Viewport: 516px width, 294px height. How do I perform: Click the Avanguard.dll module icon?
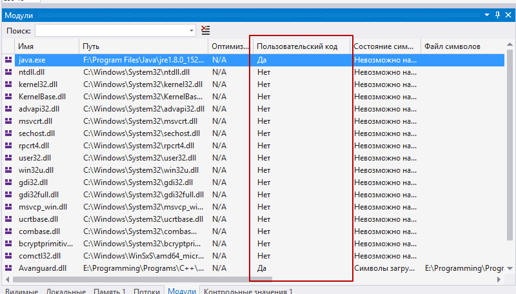(x=8, y=268)
